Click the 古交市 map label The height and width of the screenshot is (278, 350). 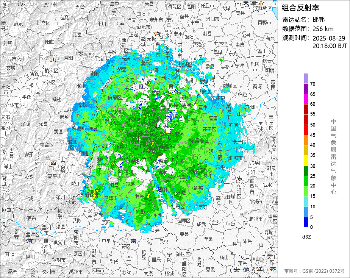[19, 58]
